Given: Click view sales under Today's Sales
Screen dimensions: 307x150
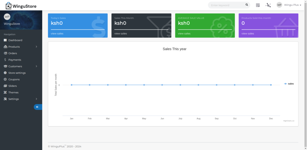Looking at the screenshot, I should click(x=57, y=34).
